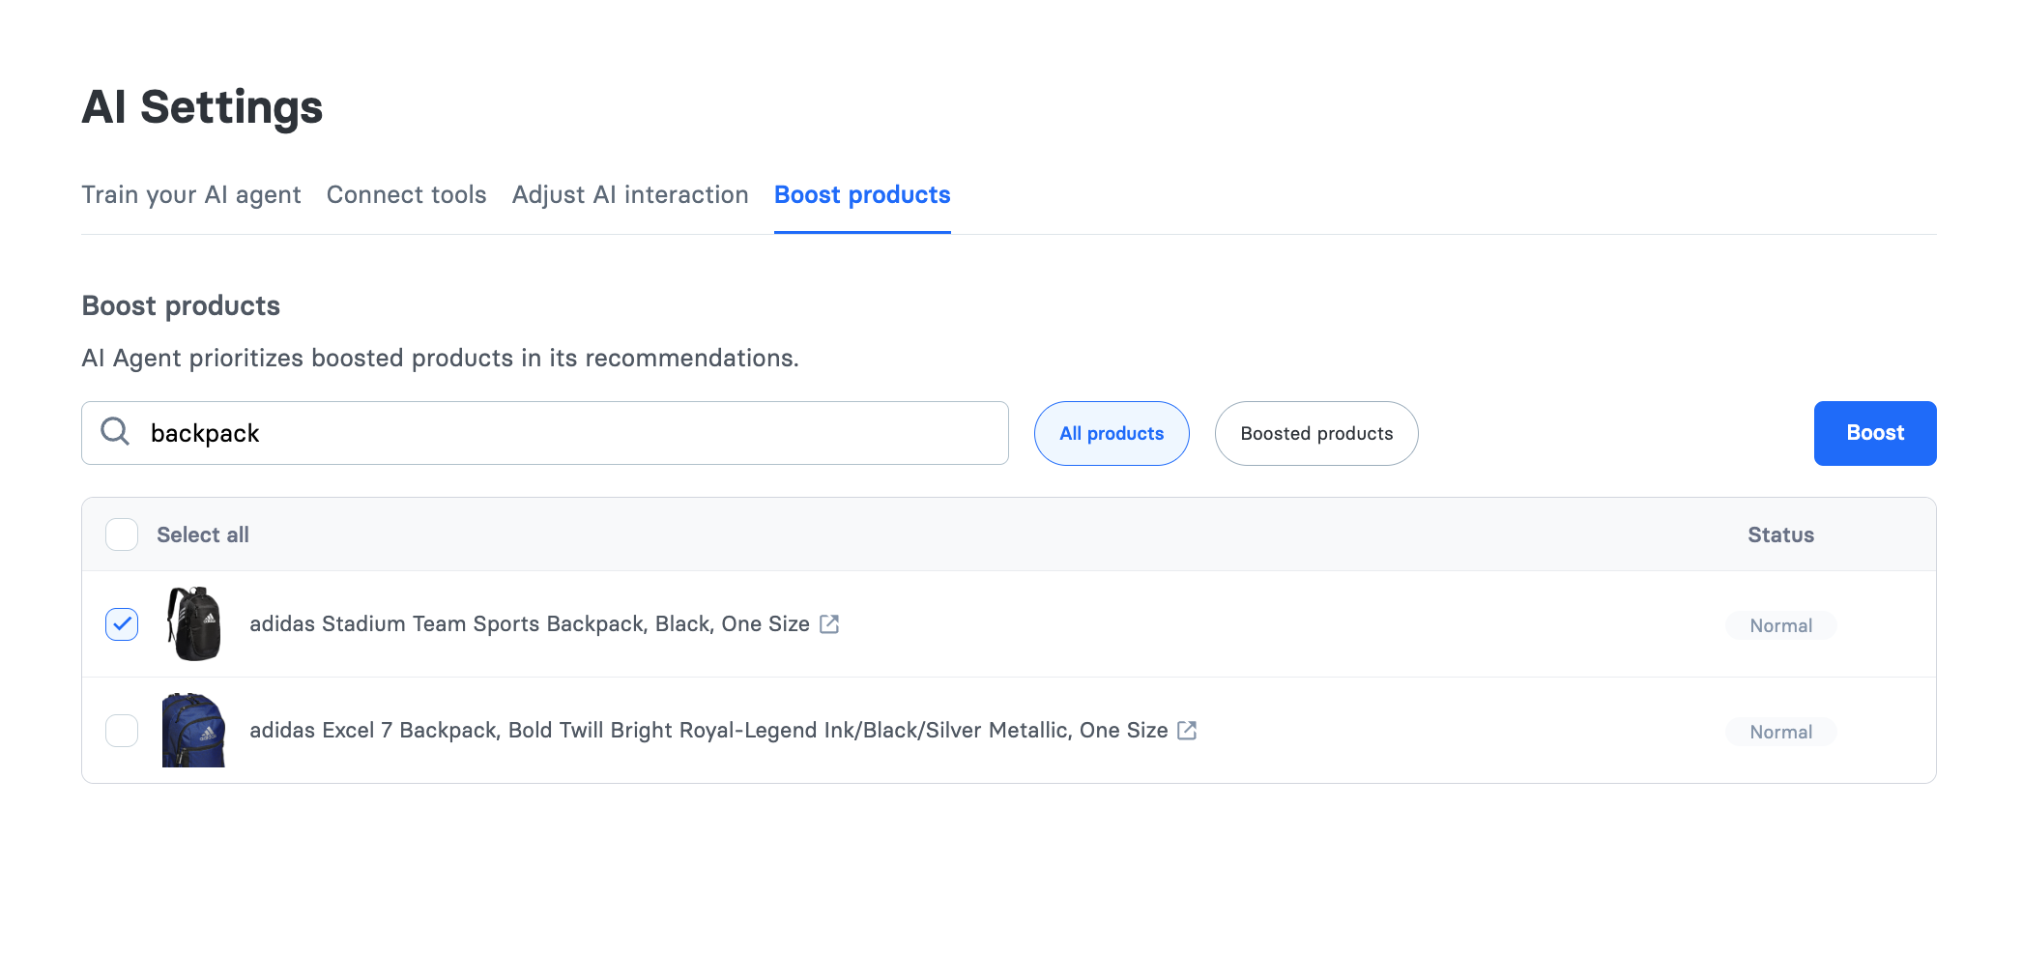The height and width of the screenshot is (953, 2022).
Task: Open the Stadium Team Sports Backpack external link
Action: coord(829,624)
